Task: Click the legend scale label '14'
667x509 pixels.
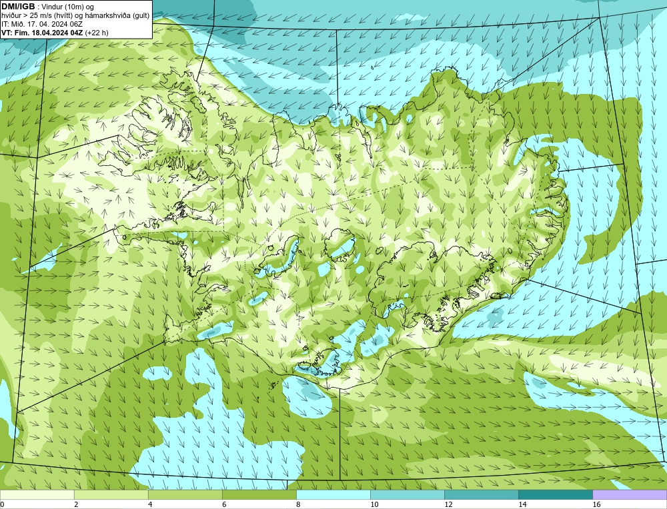Action: [x=522, y=504]
